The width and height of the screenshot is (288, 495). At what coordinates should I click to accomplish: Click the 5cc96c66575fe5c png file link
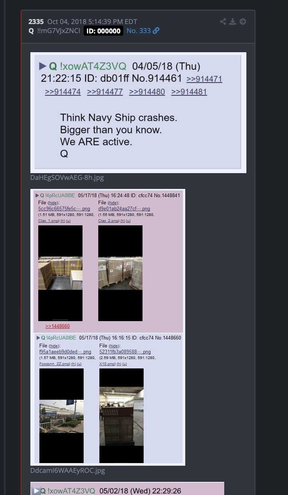coord(64,209)
